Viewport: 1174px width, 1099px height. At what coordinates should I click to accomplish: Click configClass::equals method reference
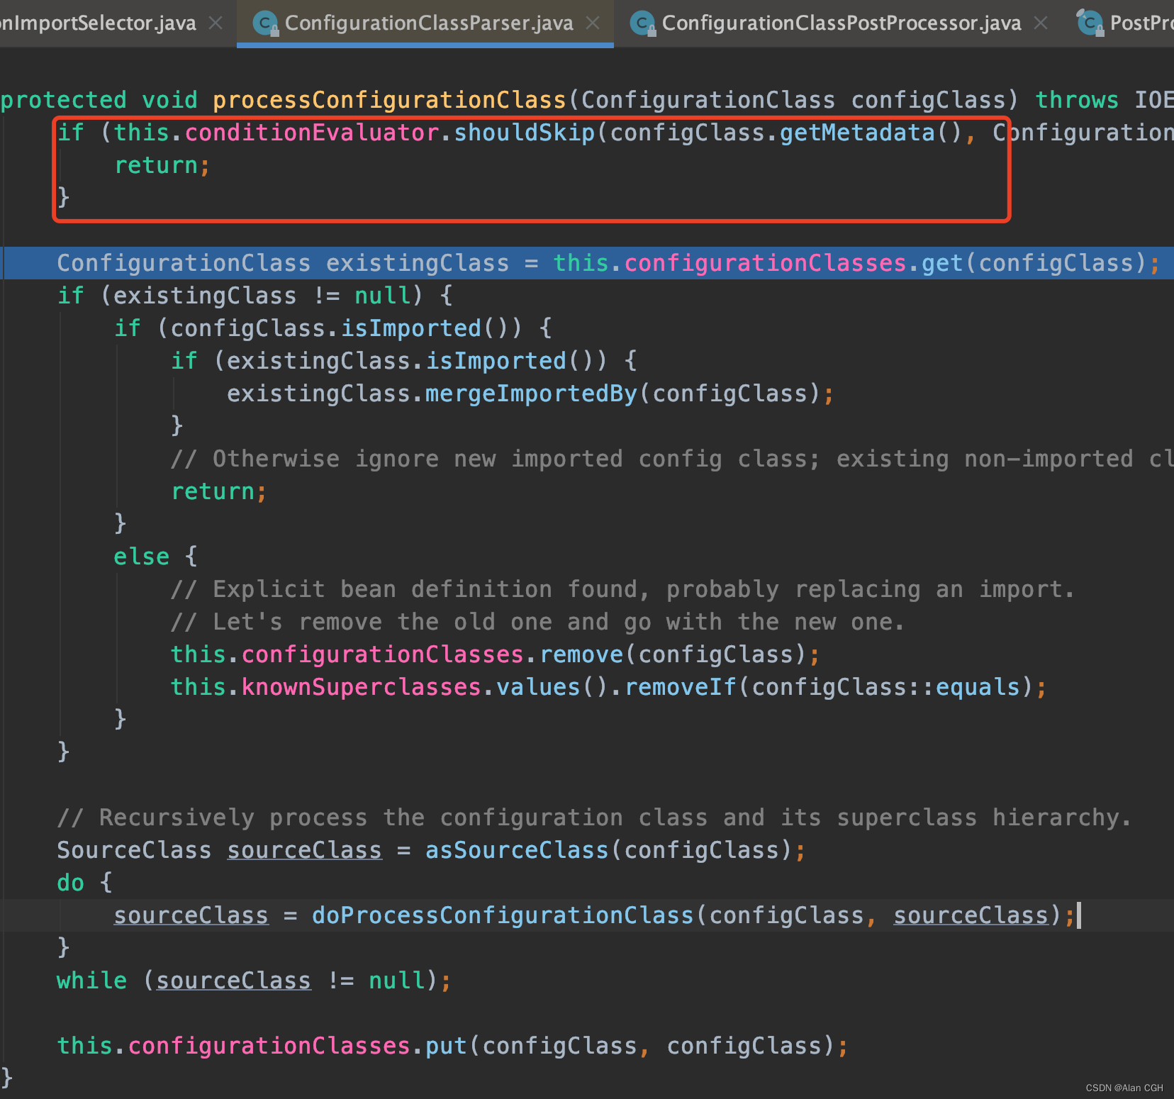pyautogui.click(x=885, y=687)
